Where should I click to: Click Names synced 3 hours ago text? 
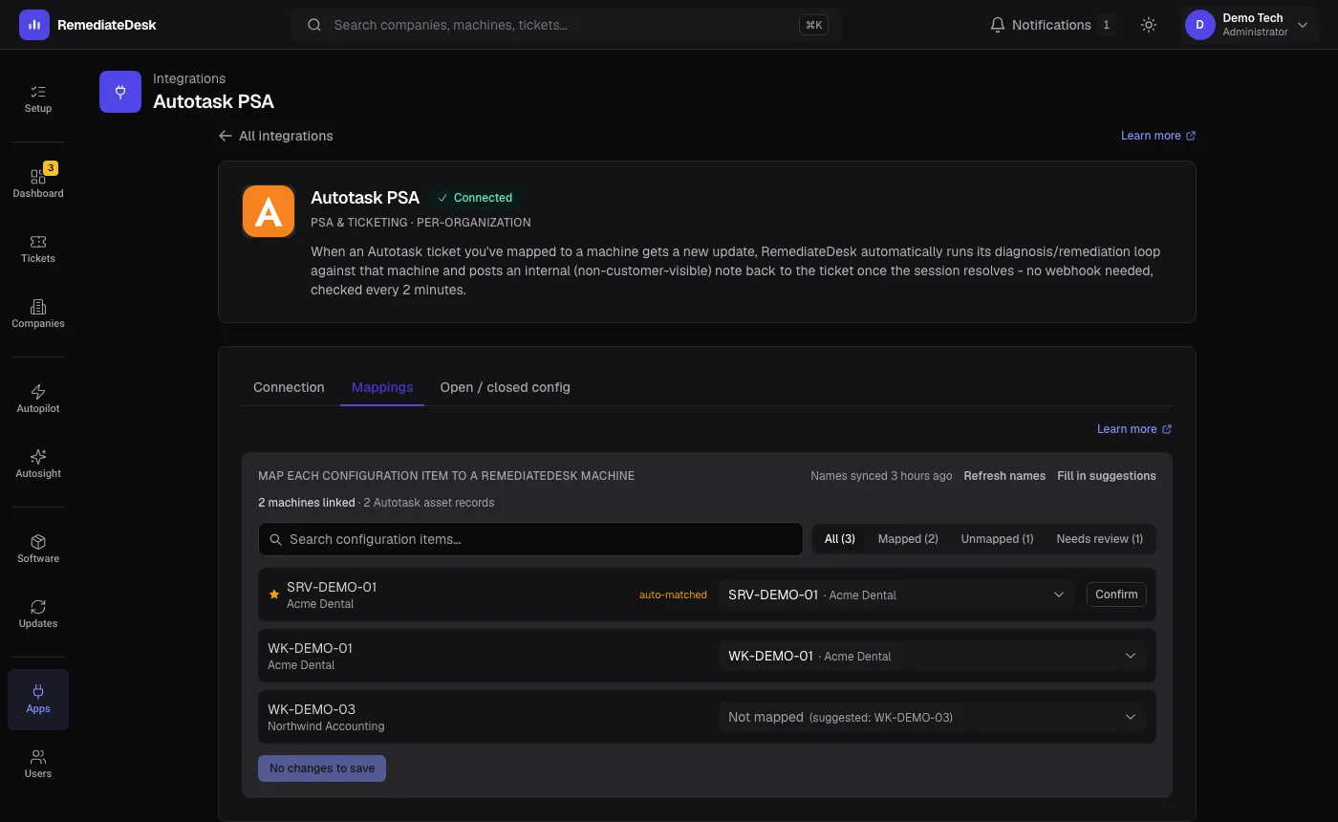[x=881, y=476]
